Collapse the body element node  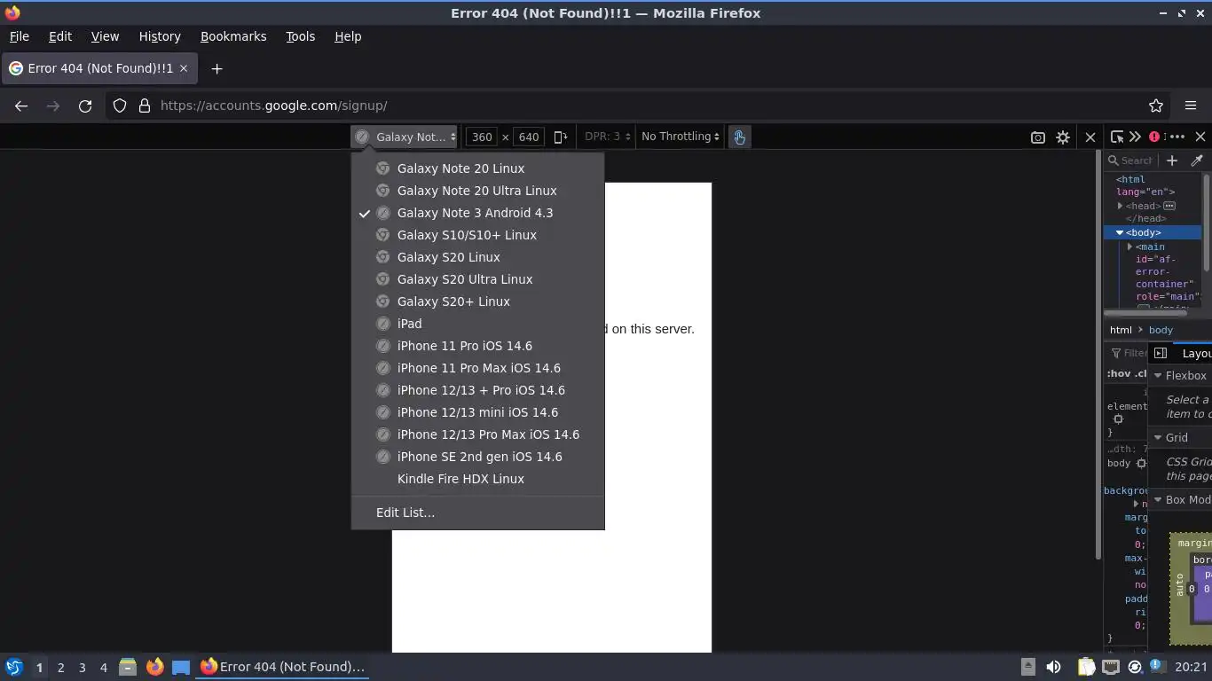(1120, 232)
